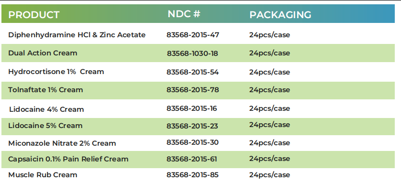Click NDC number 83568-2015-47

click(x=193, y=35)
